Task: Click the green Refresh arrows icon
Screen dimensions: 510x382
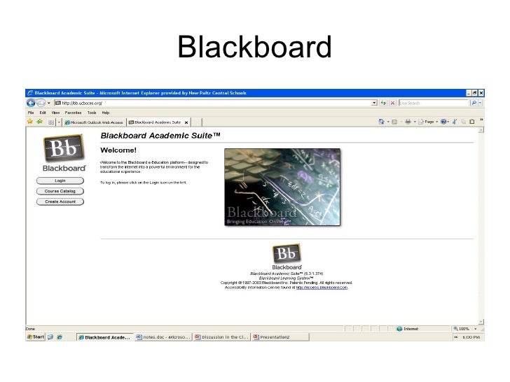Action: point(383,103)
